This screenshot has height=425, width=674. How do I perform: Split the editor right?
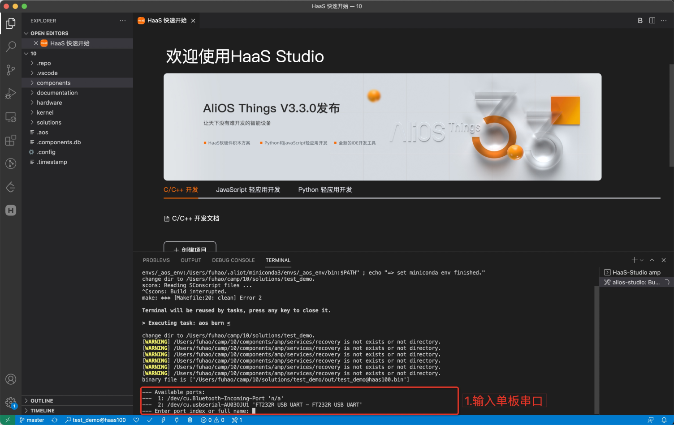tap(652, 21)
